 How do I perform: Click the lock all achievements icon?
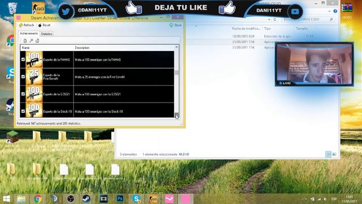25,41
